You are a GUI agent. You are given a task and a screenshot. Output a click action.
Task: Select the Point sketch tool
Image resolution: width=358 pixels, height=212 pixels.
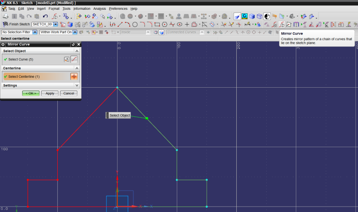pyautogui.click(x=187, y=25)
